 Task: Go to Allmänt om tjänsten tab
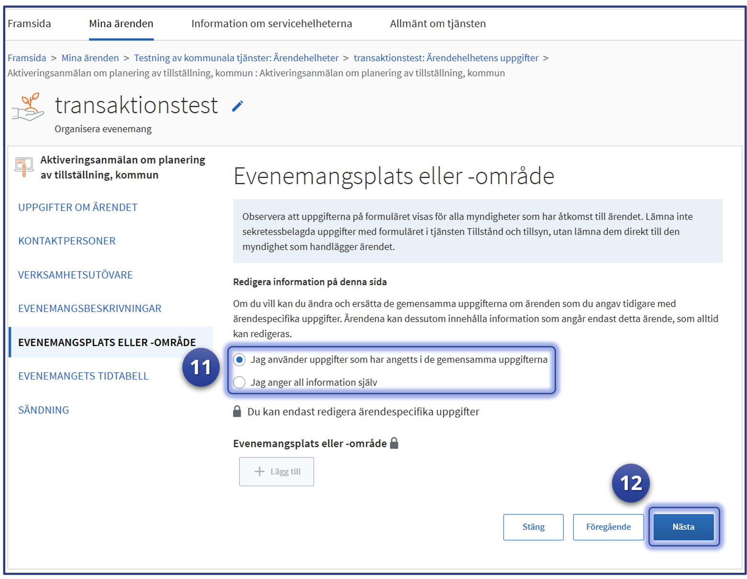pos(437,23)
